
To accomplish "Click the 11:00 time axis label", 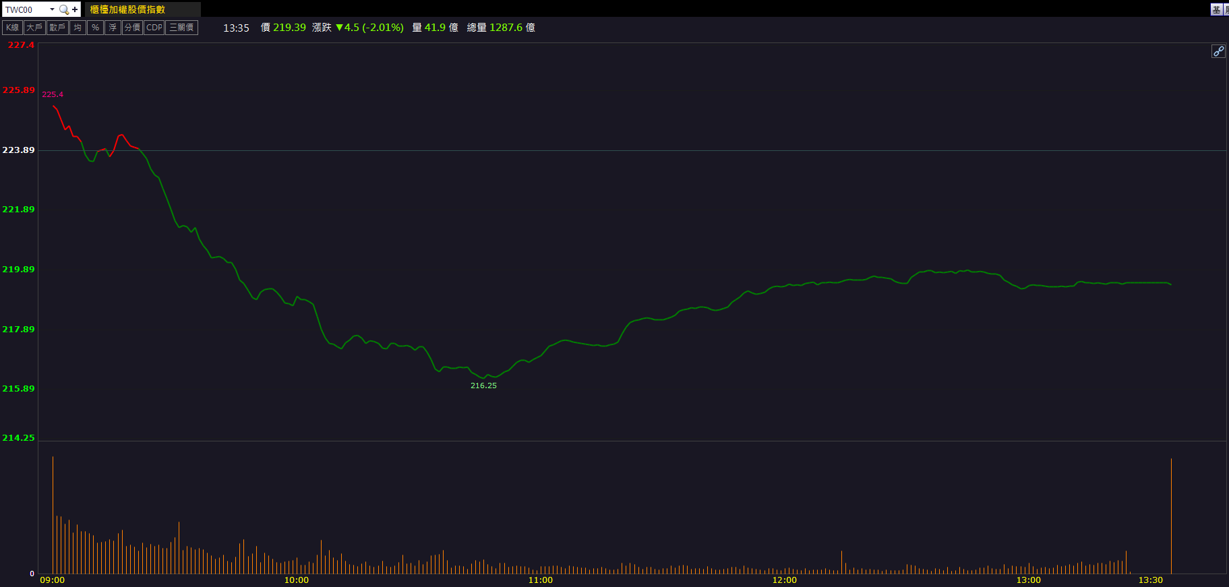I will pos(541,580).
